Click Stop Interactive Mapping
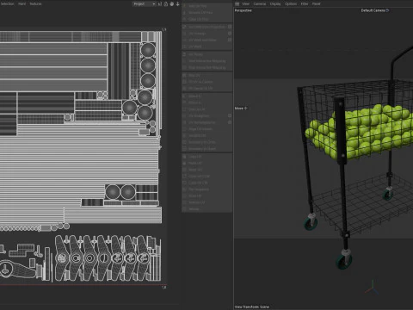The height and width of the screenshot is (310, 413). point(207,67)
